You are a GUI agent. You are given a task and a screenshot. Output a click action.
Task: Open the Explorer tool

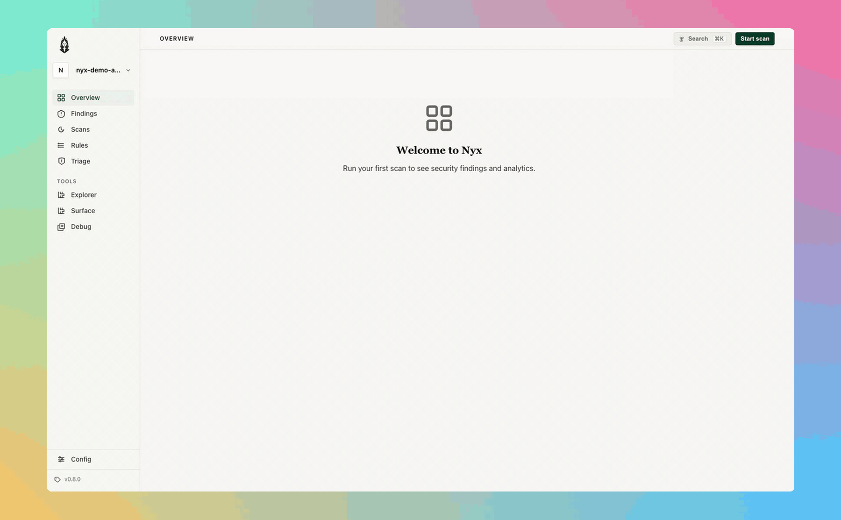93,195
